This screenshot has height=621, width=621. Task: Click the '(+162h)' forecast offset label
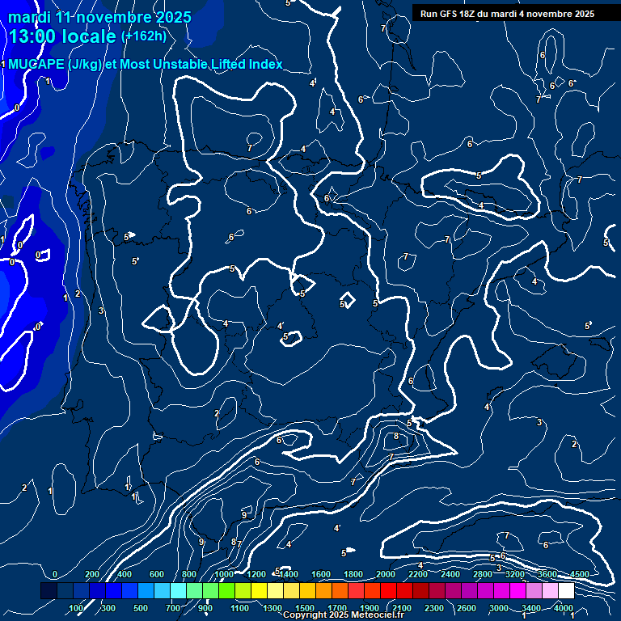143,36
